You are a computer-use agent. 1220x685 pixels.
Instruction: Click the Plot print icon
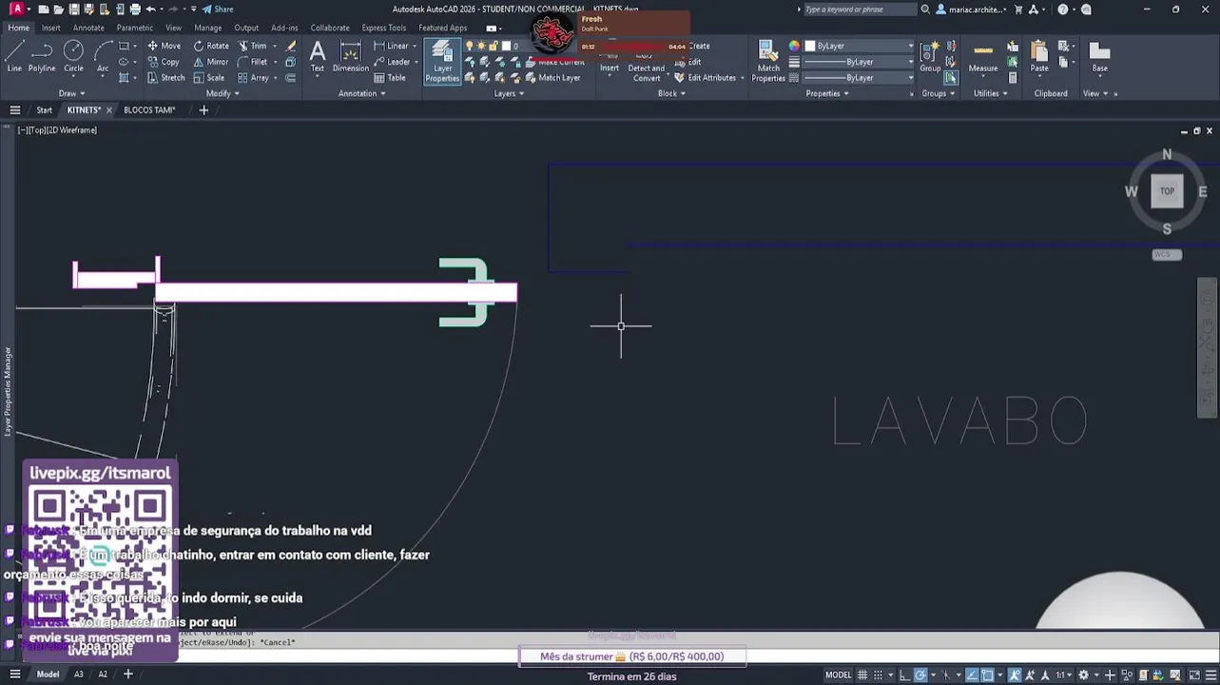click(x=135, y=10)
